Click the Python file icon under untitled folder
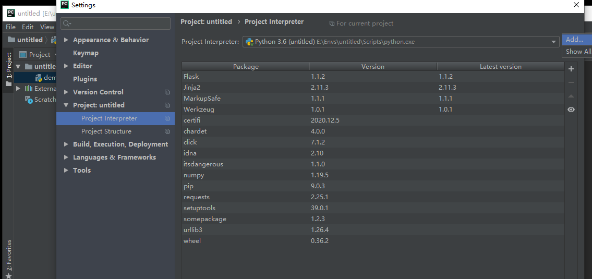This screenshot has height=279, width=592. click(39, 77)
